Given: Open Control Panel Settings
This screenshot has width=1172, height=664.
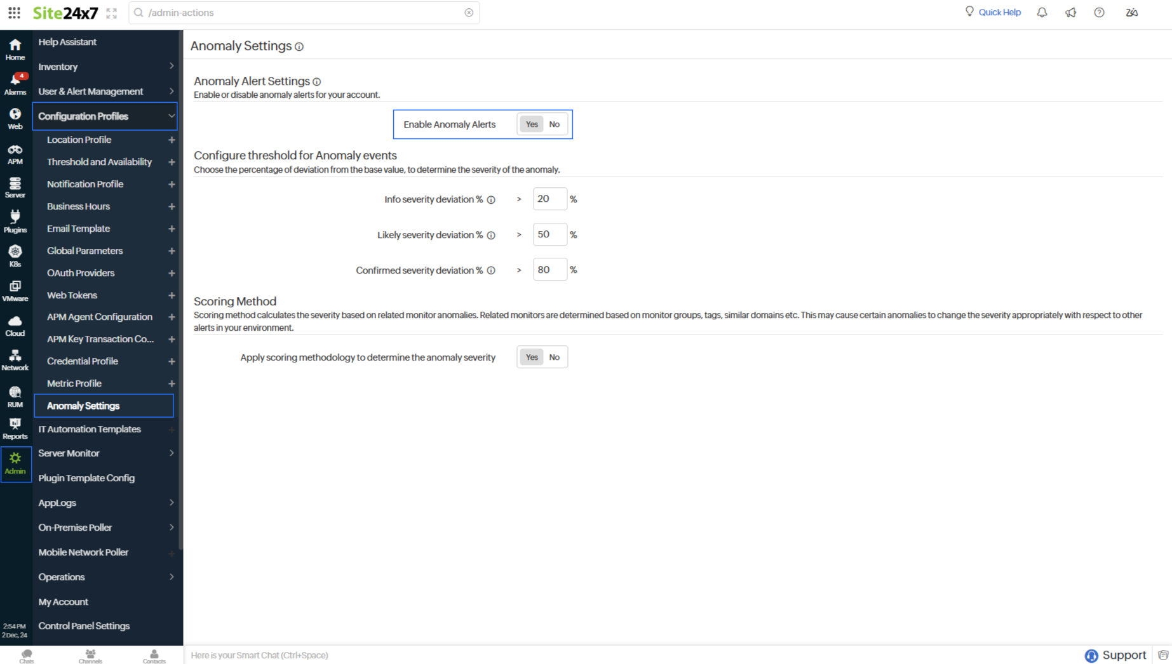Looking at the screenshot, I should 84,626.
